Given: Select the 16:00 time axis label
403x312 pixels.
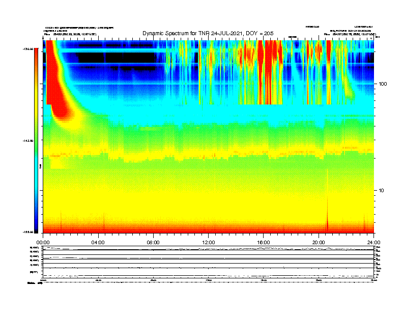Looking at the screenshot, I should click(x=264, y=243).
